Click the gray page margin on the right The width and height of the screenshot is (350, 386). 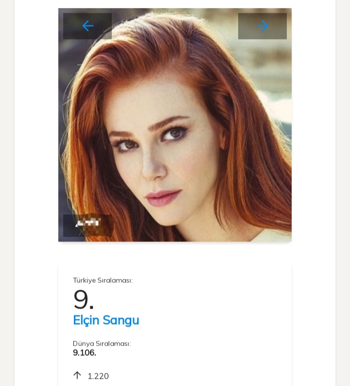(343, 195)
